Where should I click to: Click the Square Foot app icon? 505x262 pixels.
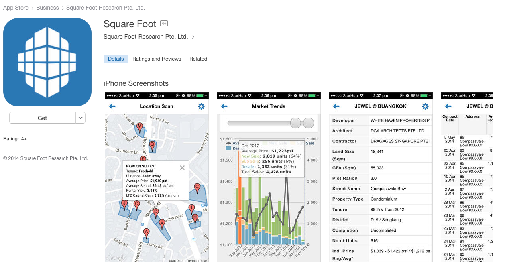point(47,62)
